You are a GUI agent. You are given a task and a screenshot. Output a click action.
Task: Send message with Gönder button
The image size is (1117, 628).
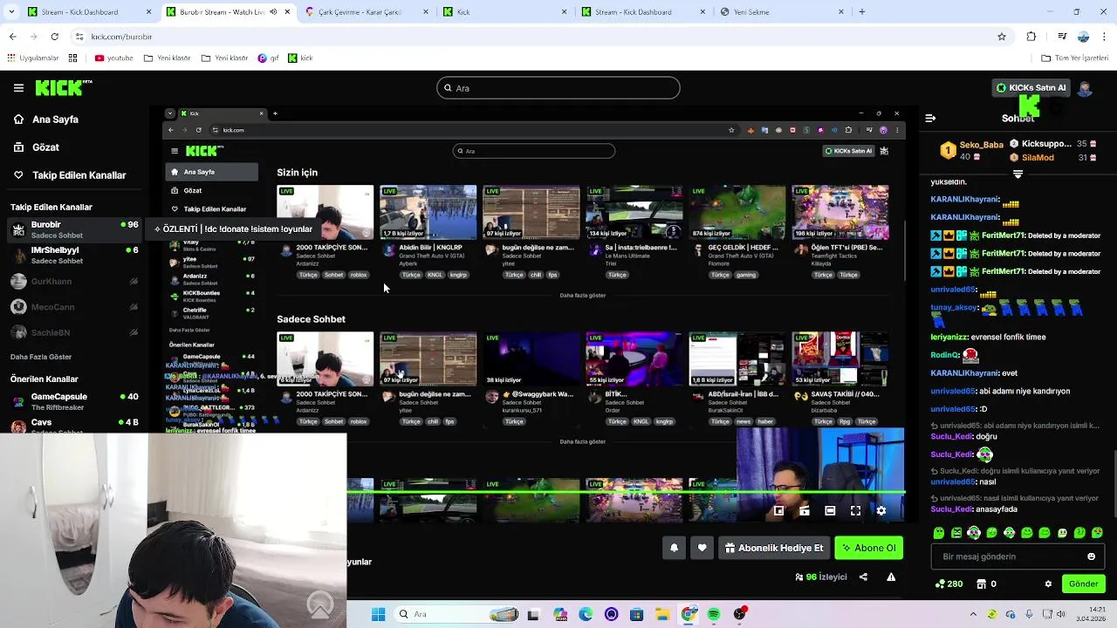1083,584
